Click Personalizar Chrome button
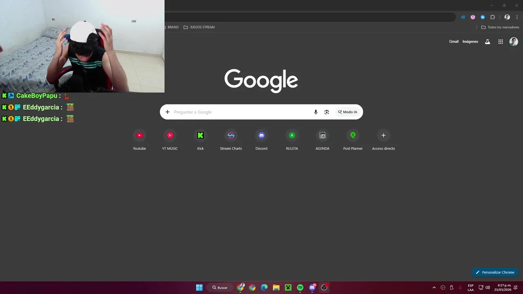The width and height of the screenshot is (523, 294). 495,272
